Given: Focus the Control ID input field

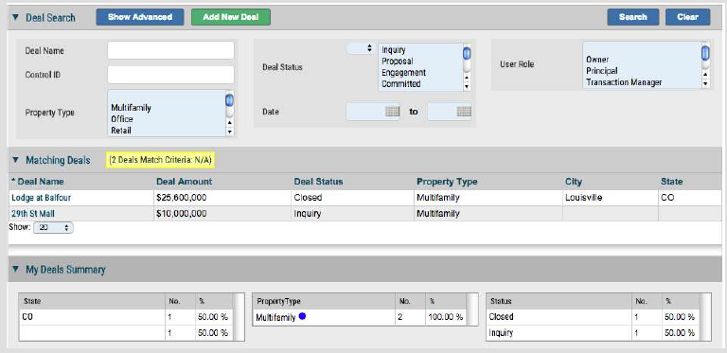Looking at the screenshot, I should coord(170,75).
